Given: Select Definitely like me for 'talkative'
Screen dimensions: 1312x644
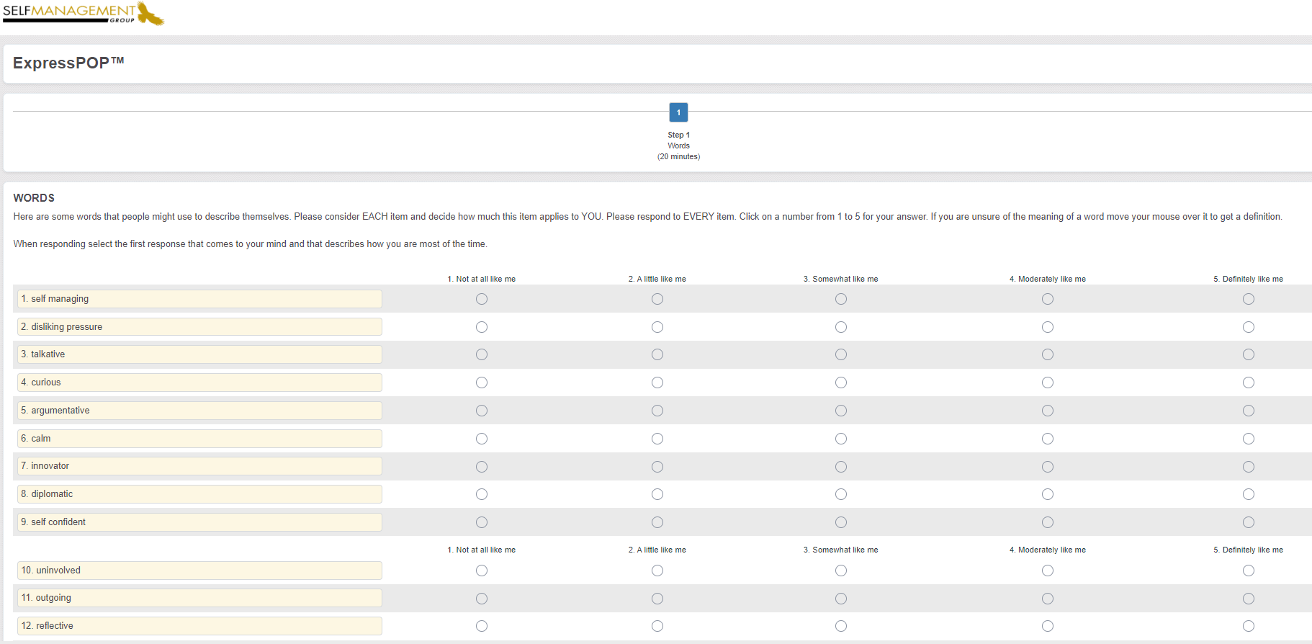Looking at the screenshot, I should point(1249,354).
